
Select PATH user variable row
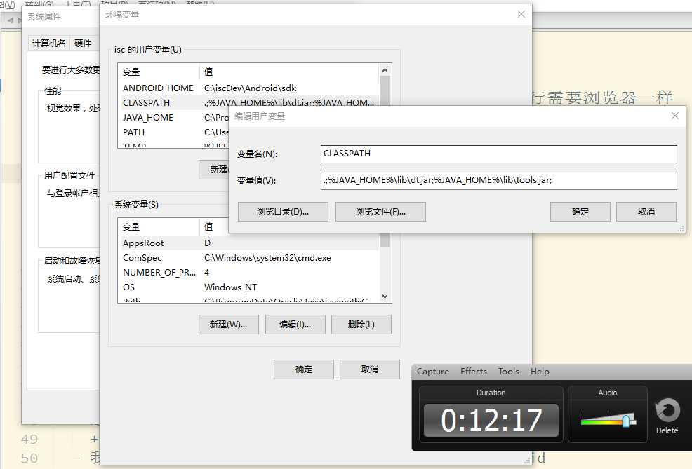coord(174,132)
